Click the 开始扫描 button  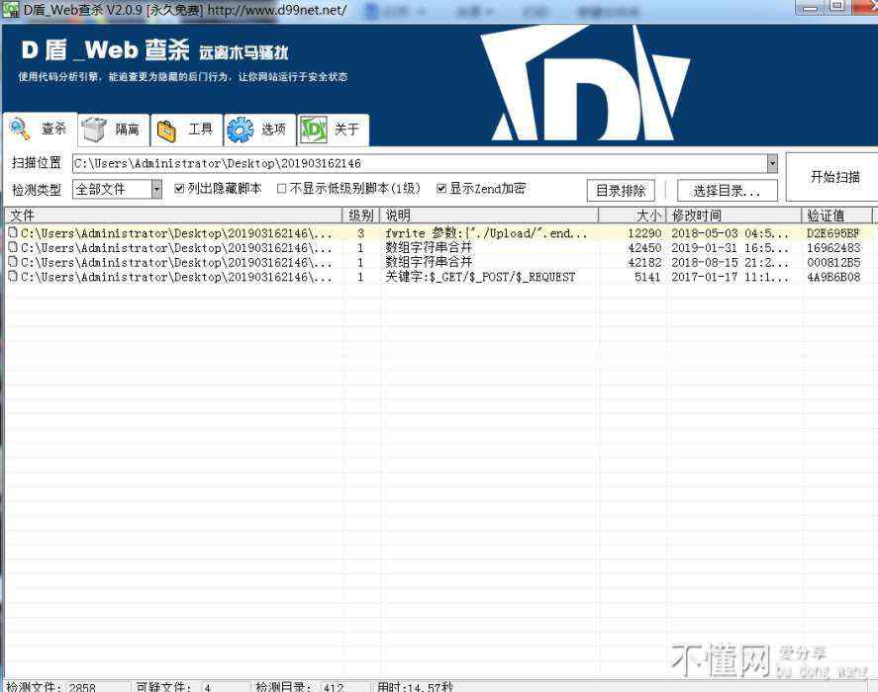834,177
